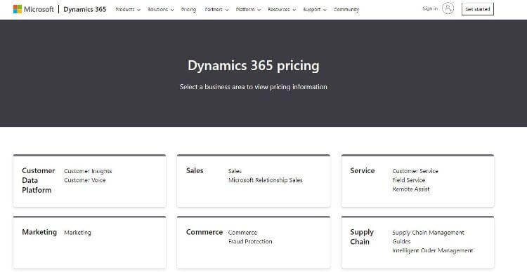Open Customer Service pricing
Screen dimensions: 527x272
click(415, 171)
